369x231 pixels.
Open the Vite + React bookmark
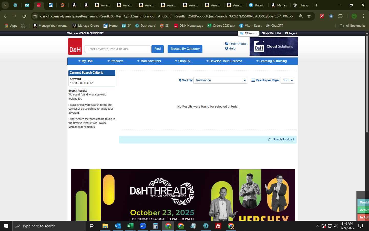(250, 26)
